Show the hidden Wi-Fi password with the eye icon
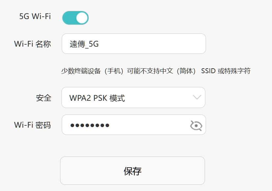272x191 pixels. click(x=196, y=125)
